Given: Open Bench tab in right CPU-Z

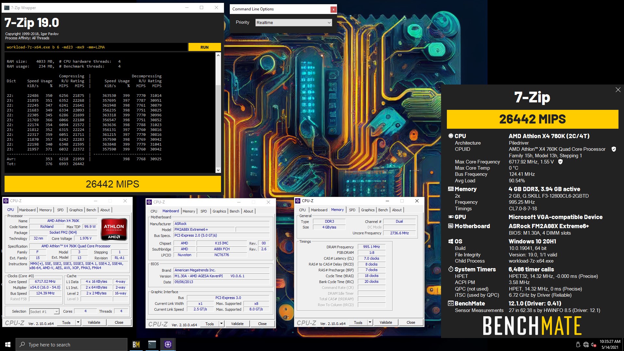Looking at the screenshot, I should coord(383,210).
